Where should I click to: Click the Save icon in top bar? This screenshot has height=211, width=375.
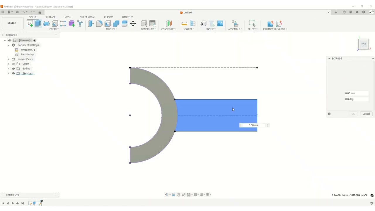point(17,12)
